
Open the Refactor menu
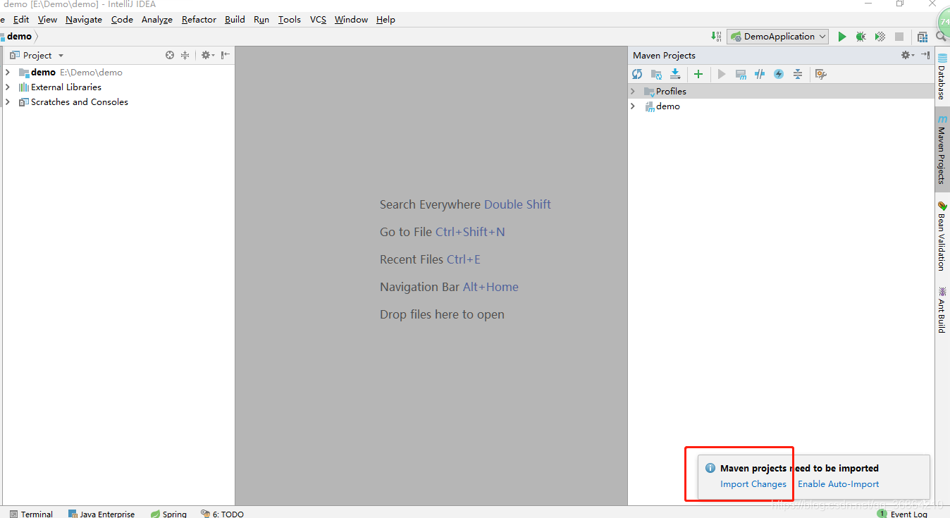pyautogui.click(x=199, y=19)
